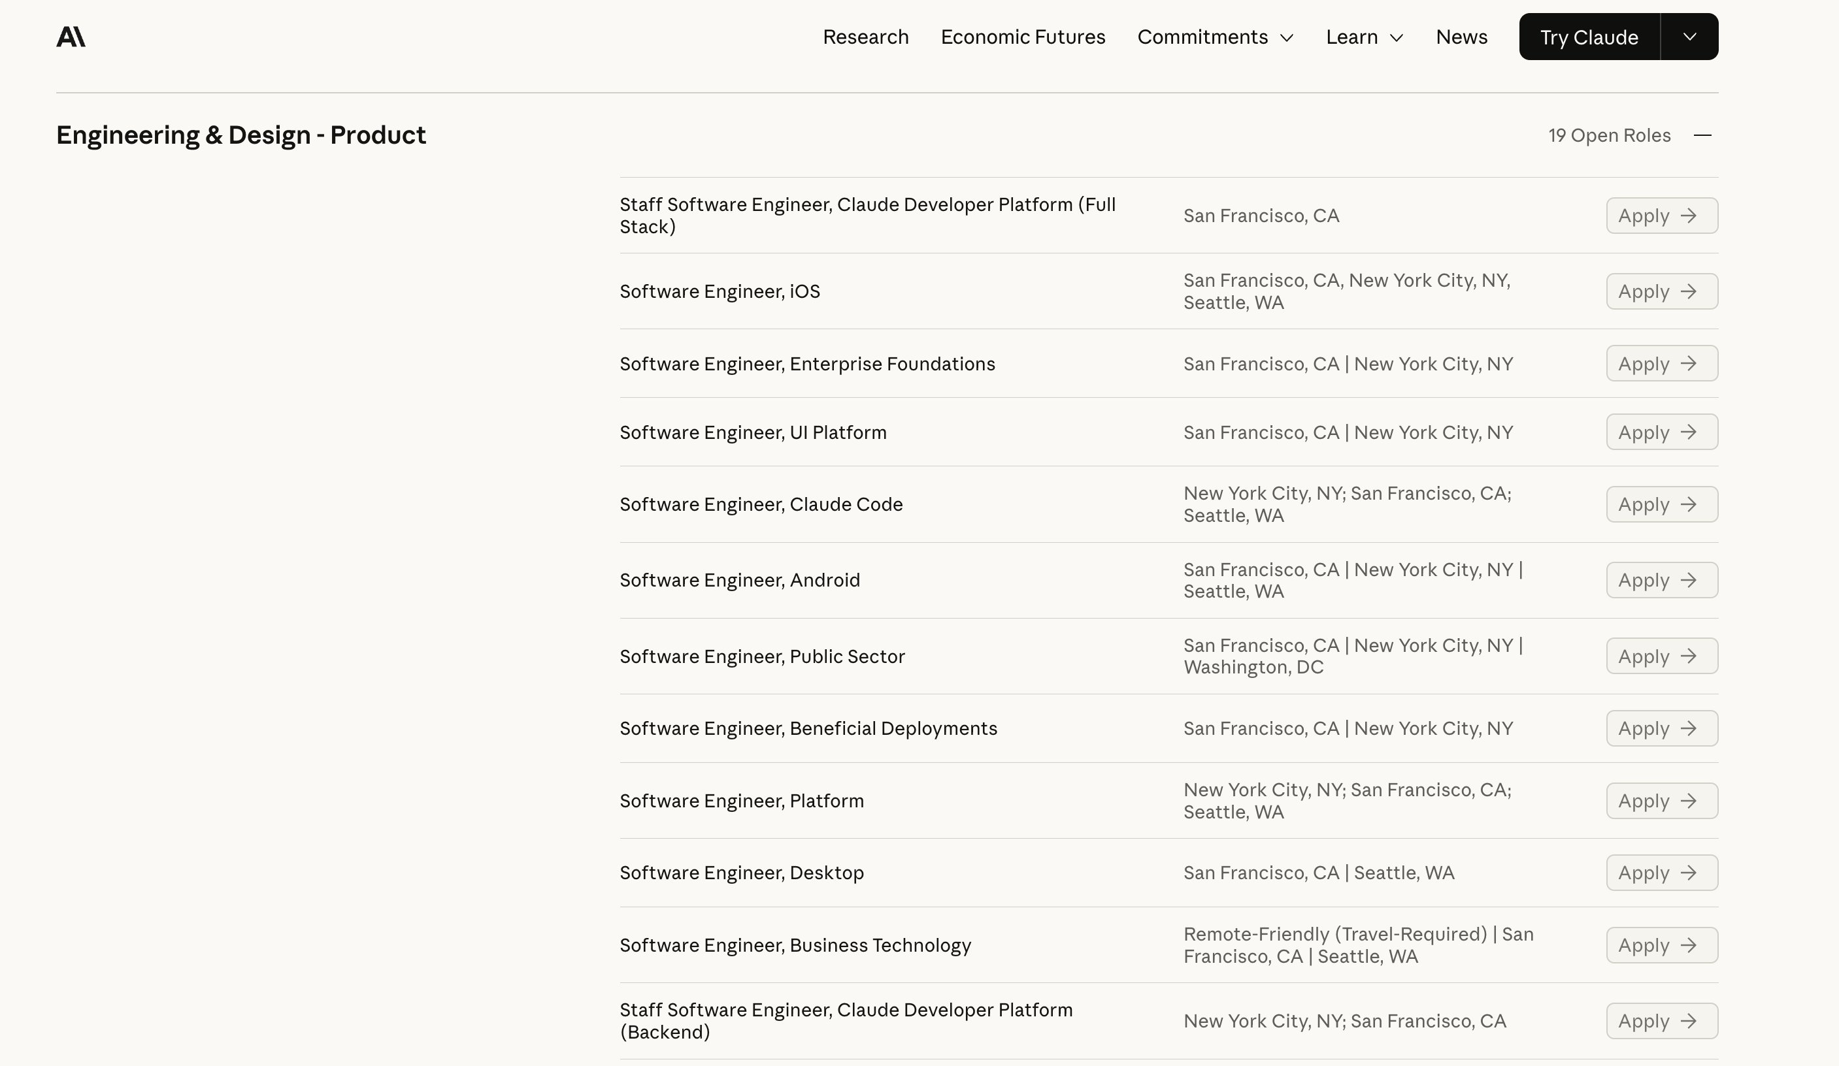Apply for Software Engineer, Business Technology
This screenshot has height=1066, width=1839.
(1662, 944)
